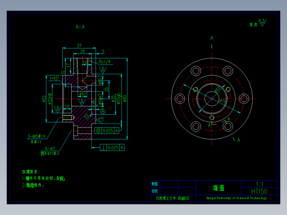Viewport: 287px width, 215px height.
Task: Click the "HT150" material cell
Action: 259,191
